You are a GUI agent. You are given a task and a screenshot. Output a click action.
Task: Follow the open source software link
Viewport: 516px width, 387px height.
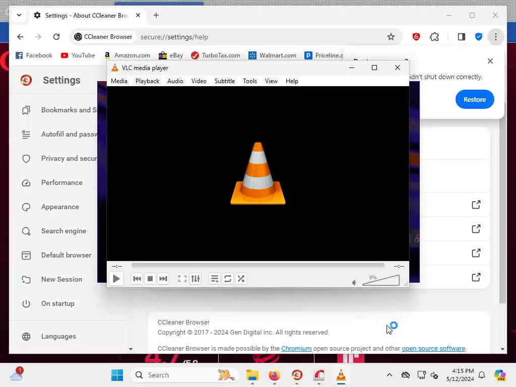pyautogui.click(x=433, y=349)
